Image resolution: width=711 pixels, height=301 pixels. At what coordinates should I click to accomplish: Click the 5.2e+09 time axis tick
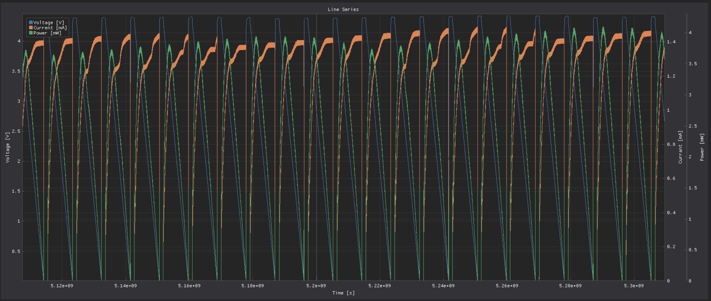(x=316, y=286)
